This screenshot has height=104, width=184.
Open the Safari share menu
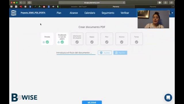[166, 3]
